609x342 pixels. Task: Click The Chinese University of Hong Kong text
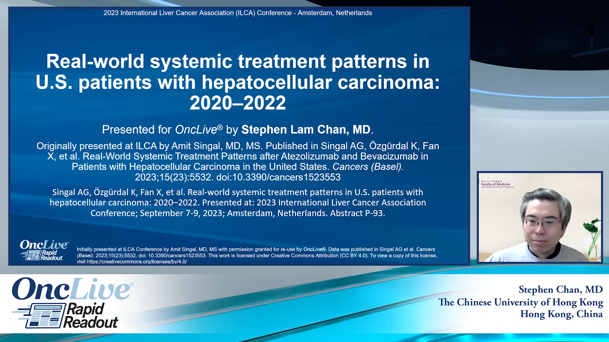point(521,302)
